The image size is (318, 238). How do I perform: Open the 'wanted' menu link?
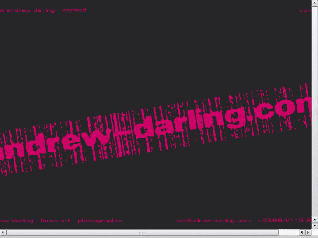(74, 10)
